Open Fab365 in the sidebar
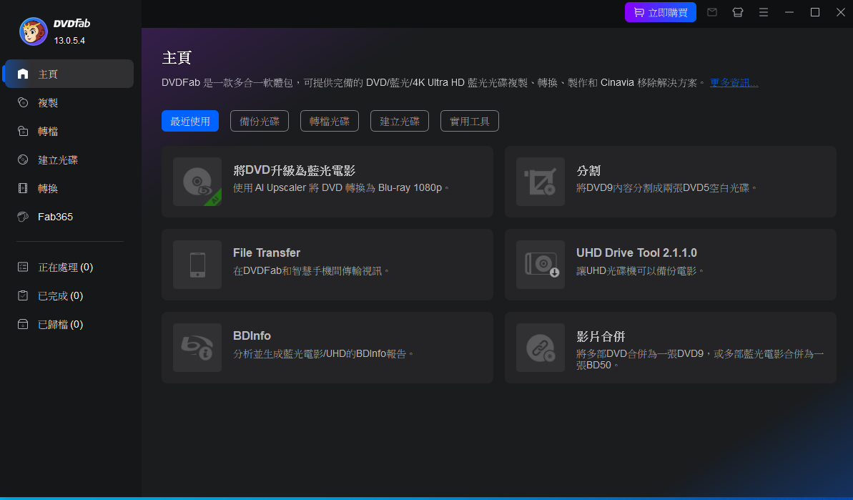The image size is (853, 500). click(55, 217)
